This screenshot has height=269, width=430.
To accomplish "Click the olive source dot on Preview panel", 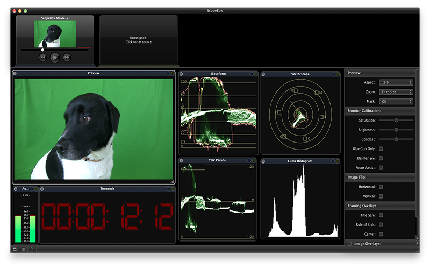I will (173, 73).
